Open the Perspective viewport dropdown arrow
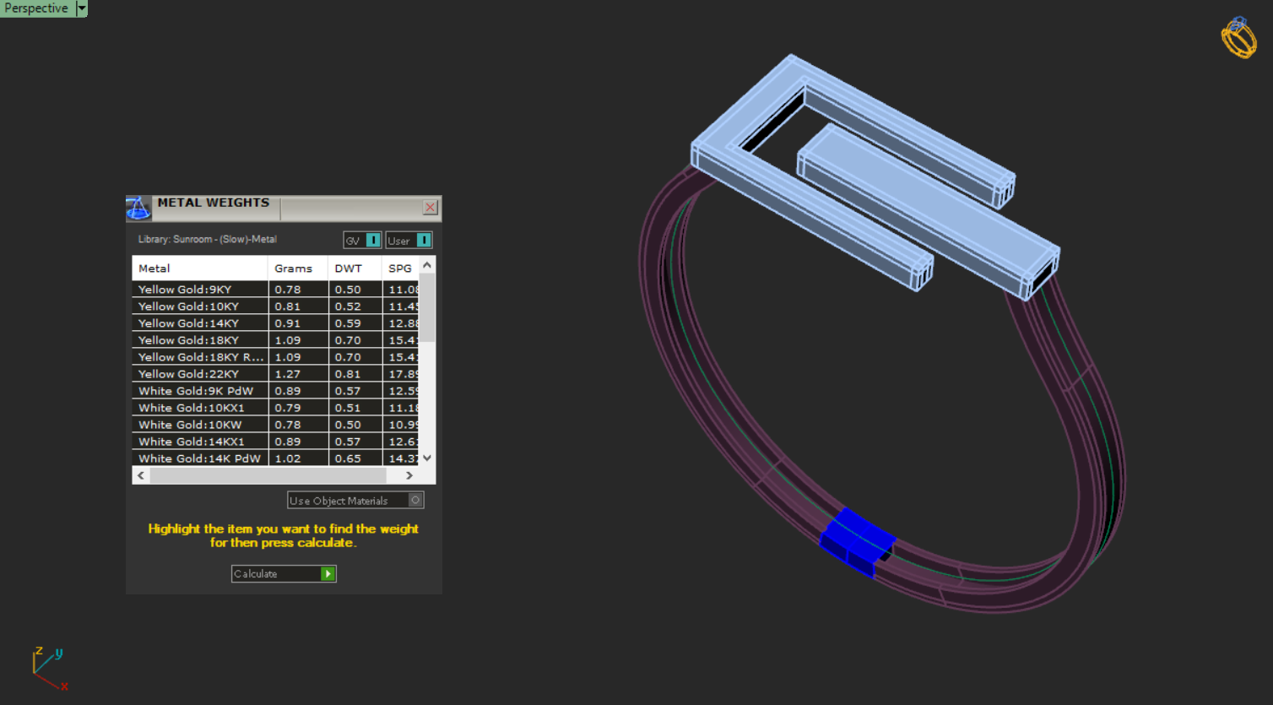The width and height of the screenshot is (1273, 705). point(82,8)
